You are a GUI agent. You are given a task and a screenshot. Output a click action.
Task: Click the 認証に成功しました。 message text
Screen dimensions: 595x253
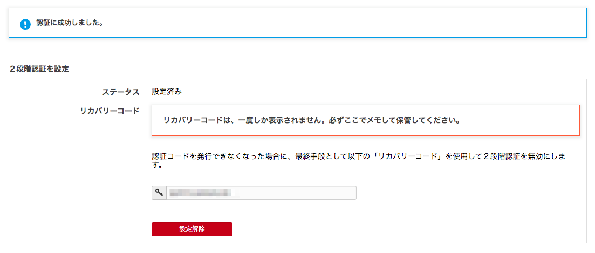(x=70, y=24)
